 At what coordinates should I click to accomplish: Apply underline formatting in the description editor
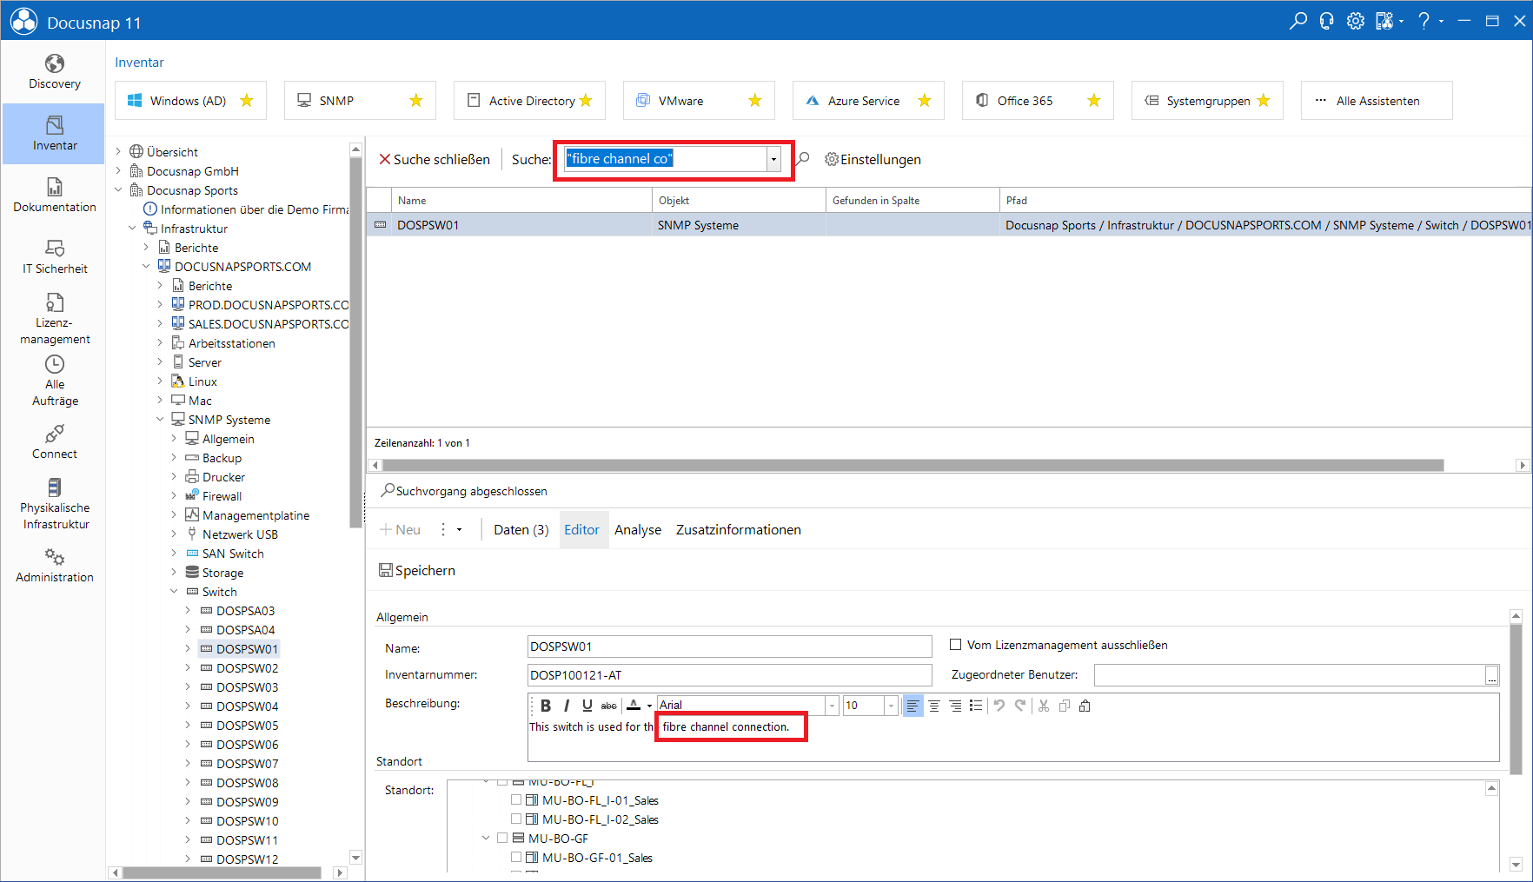click(587, 706)
